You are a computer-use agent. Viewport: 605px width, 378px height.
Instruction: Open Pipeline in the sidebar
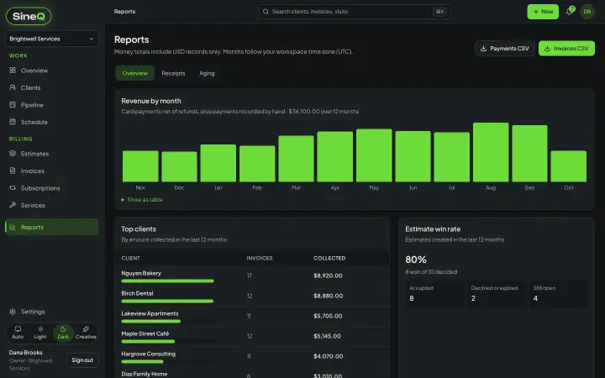52,104
